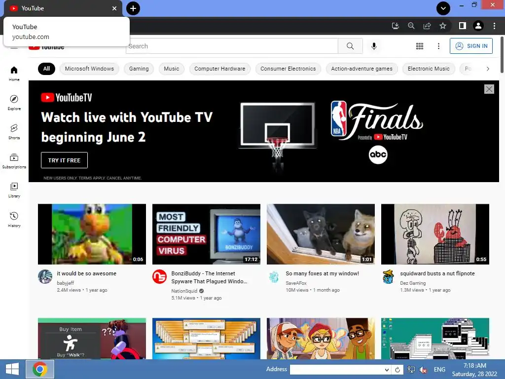
Task: Open the Windows Start button
Action: click(x=12, y=369)
